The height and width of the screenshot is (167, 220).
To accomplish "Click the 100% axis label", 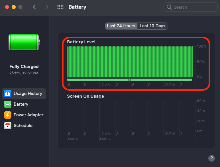I will (202, 46).
